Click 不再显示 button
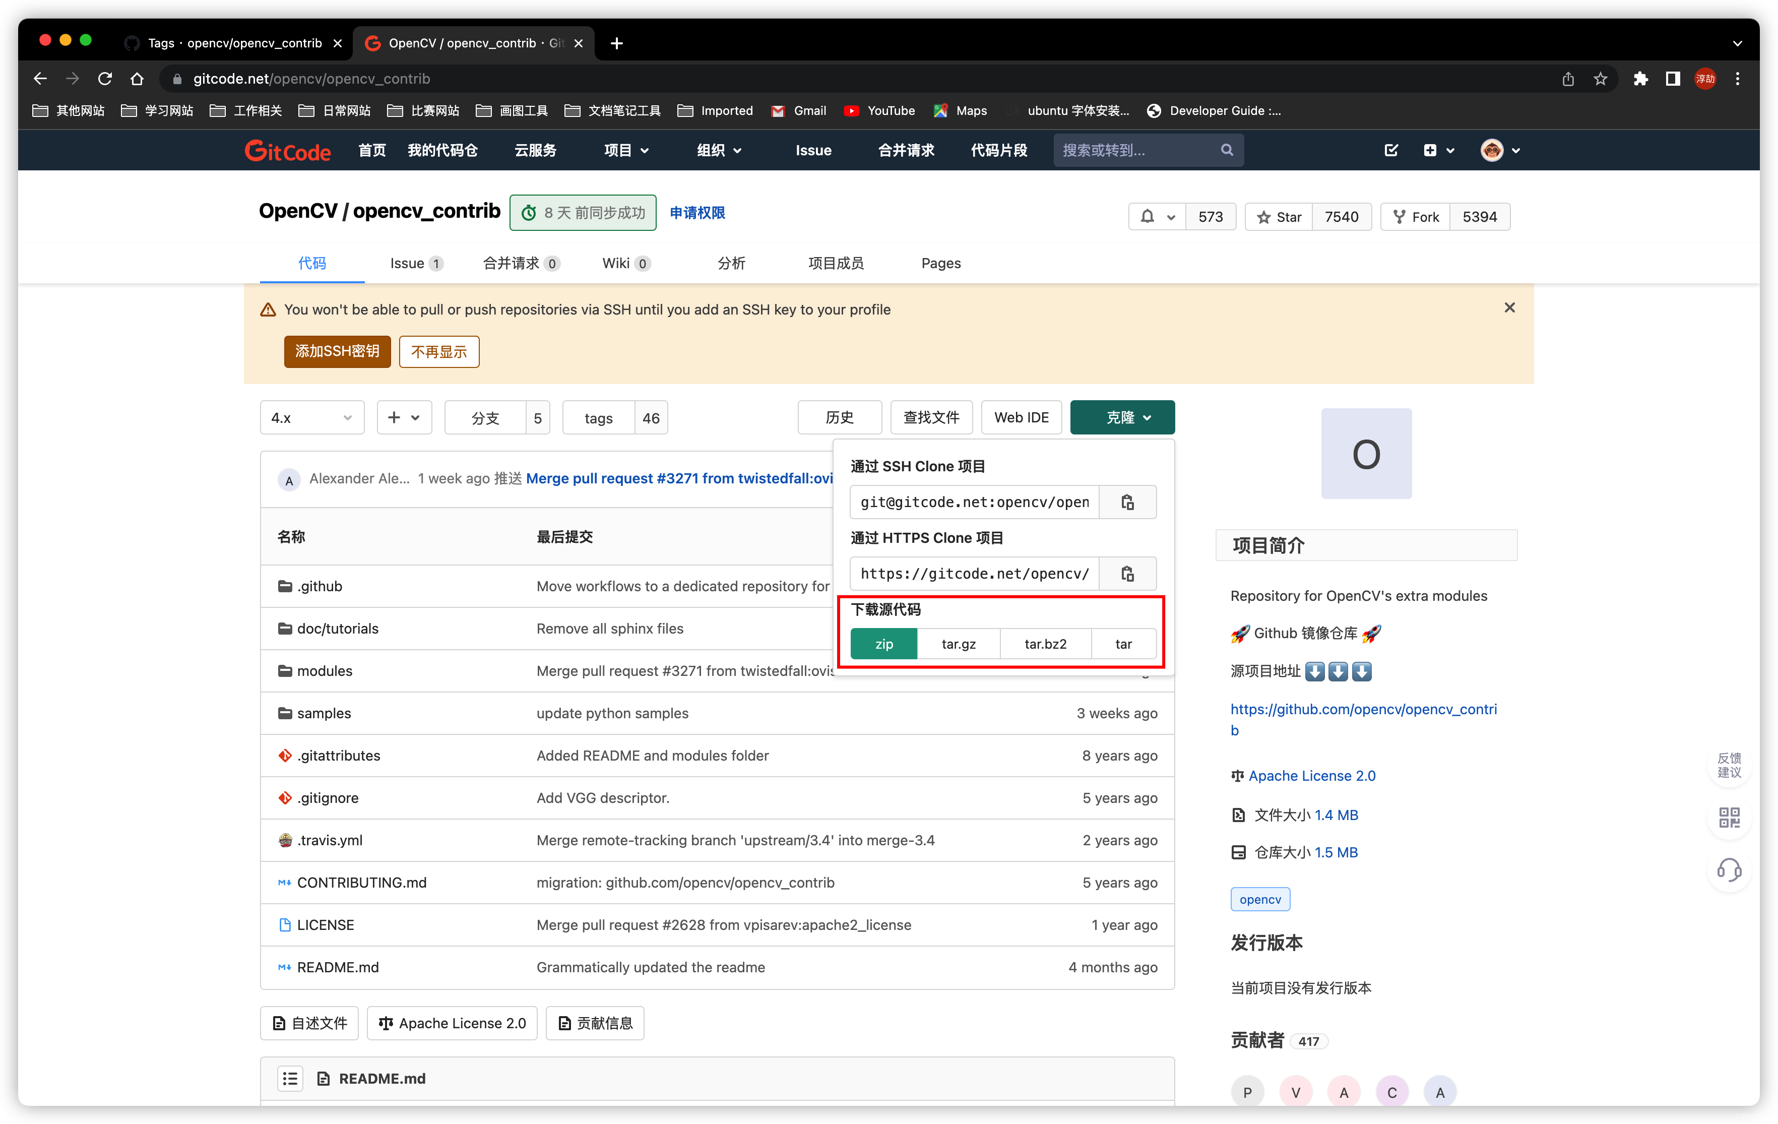 (438, 351)
